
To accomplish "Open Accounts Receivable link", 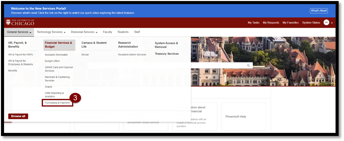I will pos(56,55).
